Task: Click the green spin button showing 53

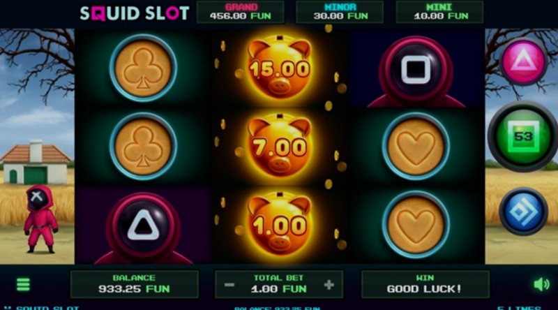Action: pyautogui.click(x=523, y=136)
